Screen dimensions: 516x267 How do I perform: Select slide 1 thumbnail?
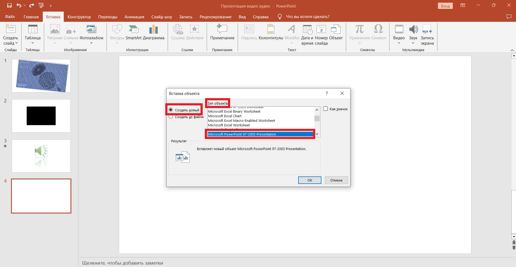[41, 76]
